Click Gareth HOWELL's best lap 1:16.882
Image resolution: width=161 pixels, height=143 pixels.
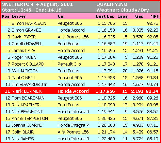point(106,43)
